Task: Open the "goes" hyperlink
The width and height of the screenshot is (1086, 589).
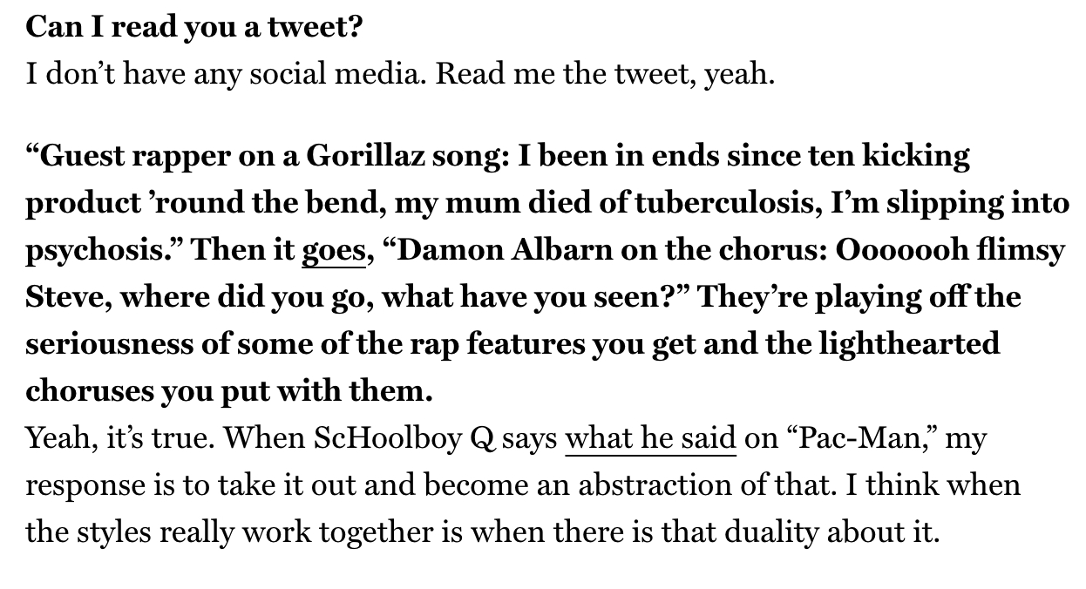Action: click(333, 251)
